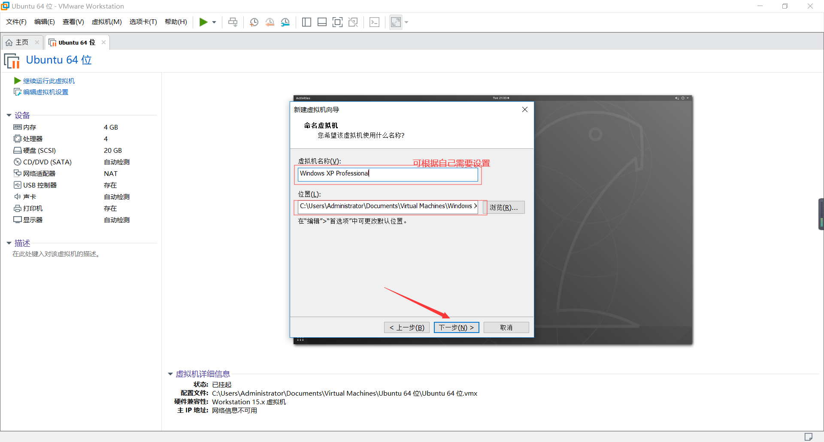This screenshot has height=442, width=824.
Task: Open the stretch display dropdown arrow
Action: (406, 22)
